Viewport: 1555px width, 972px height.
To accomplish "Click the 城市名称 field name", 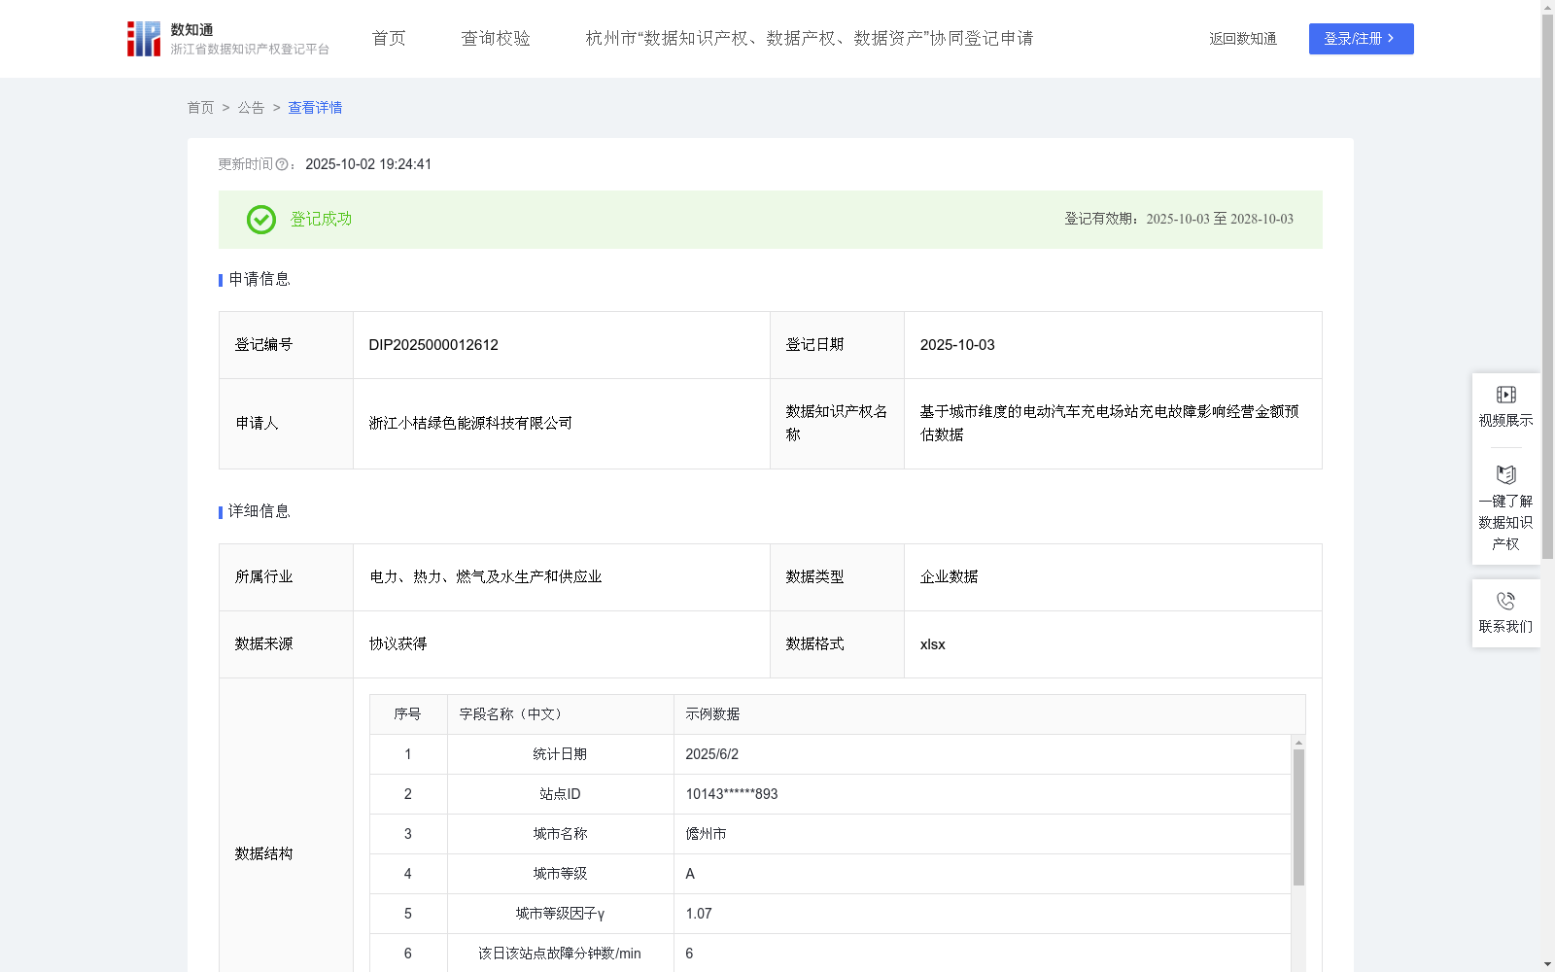I will pos(560,834).
